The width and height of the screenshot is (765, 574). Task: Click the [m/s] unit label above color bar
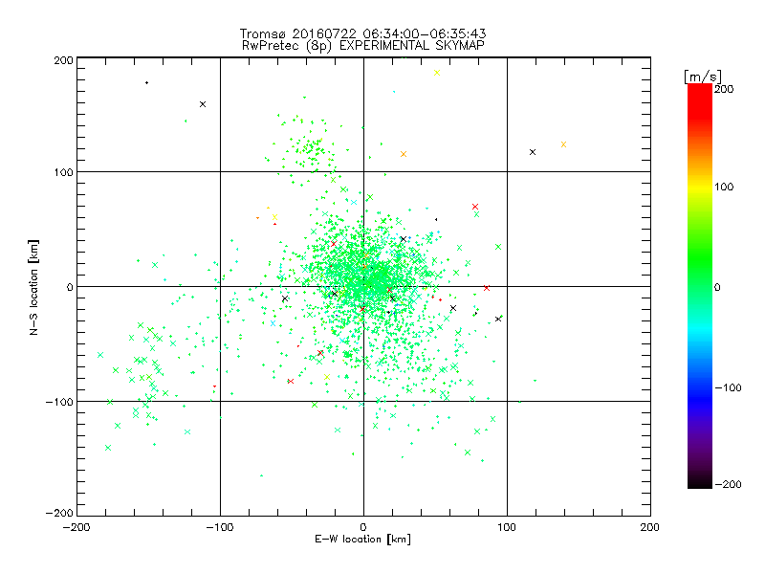[703, 77]
